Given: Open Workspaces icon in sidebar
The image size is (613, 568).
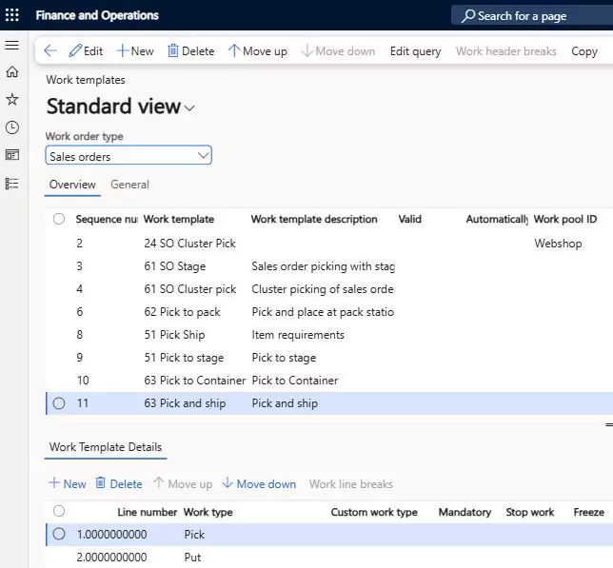Looking at the screenshot, I should tap(12, 155).
